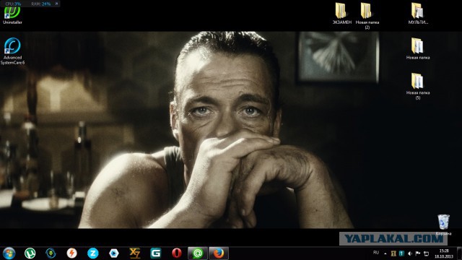The image size is (462, 260).
Task: Select the Новая папка (5) folder
Action: click(418, 86)
